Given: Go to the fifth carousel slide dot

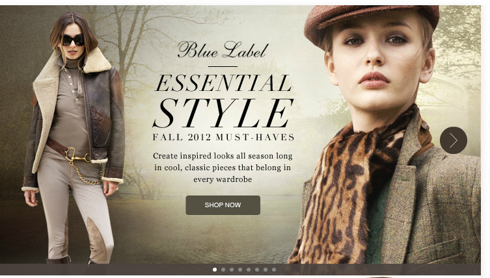Looking at the screenshot, I should (x=249, y=270).
